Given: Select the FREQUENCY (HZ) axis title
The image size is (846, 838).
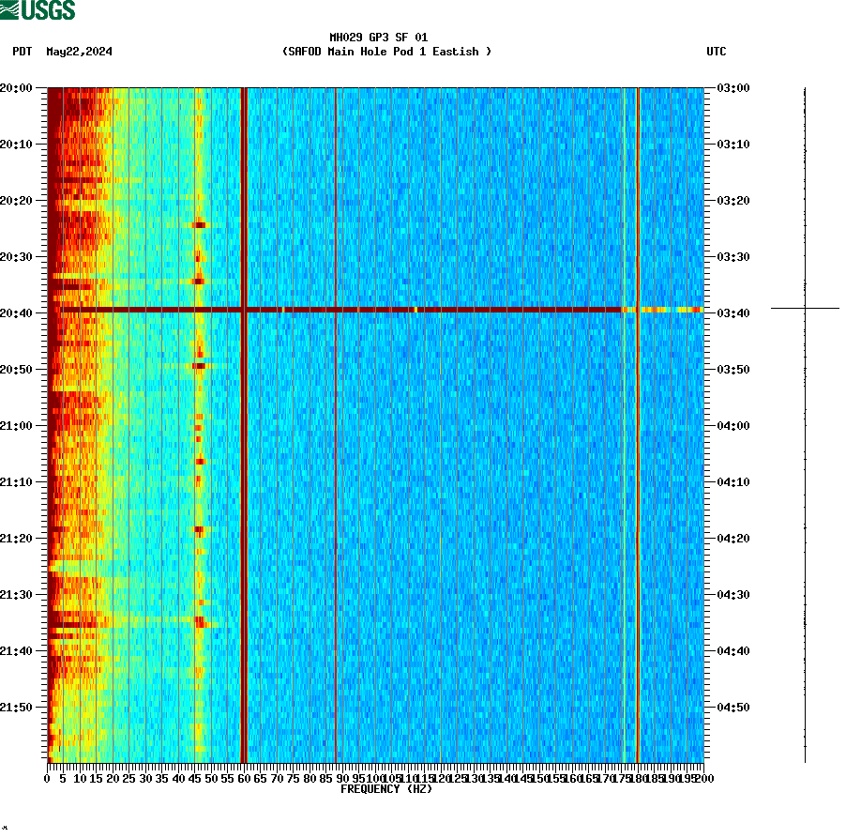Looking at the screenshot, I should pyautogui.click(x=385, y=789).
